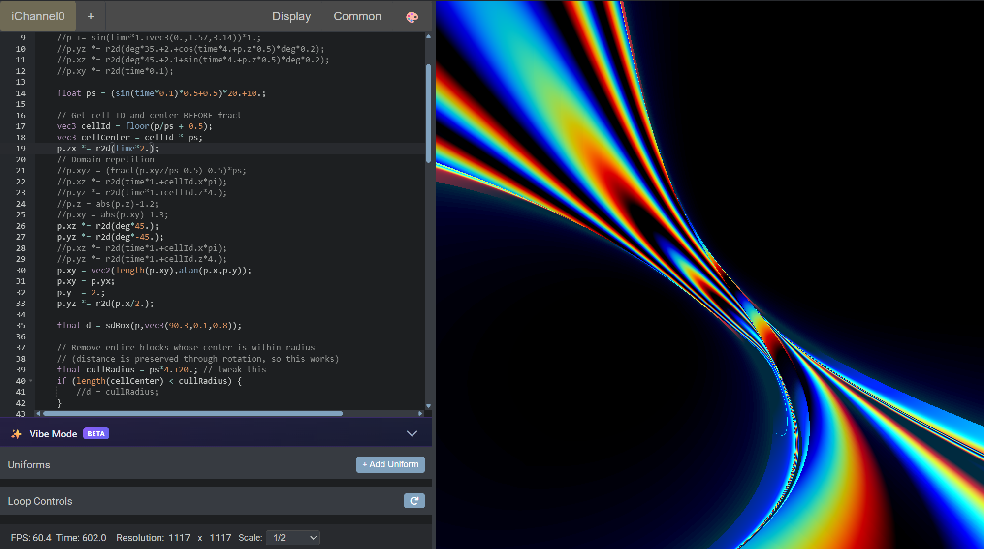Click the BETA badge next to Vibe Mode

tap(95, 433)
